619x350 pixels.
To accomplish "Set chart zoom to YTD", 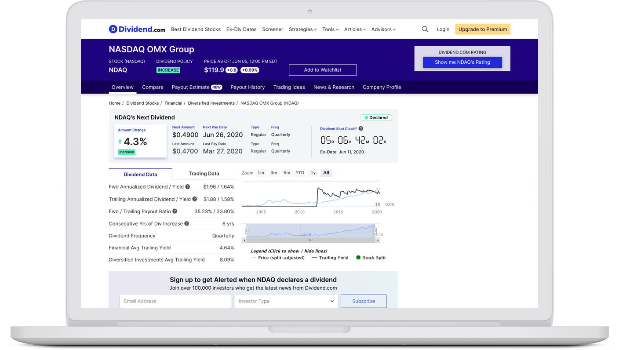I will (x=300, y=173).
